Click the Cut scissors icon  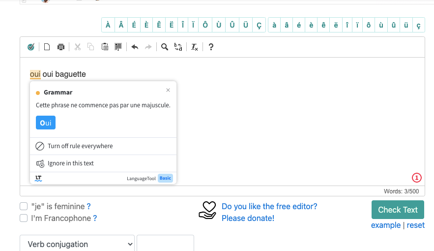point(78,47)
